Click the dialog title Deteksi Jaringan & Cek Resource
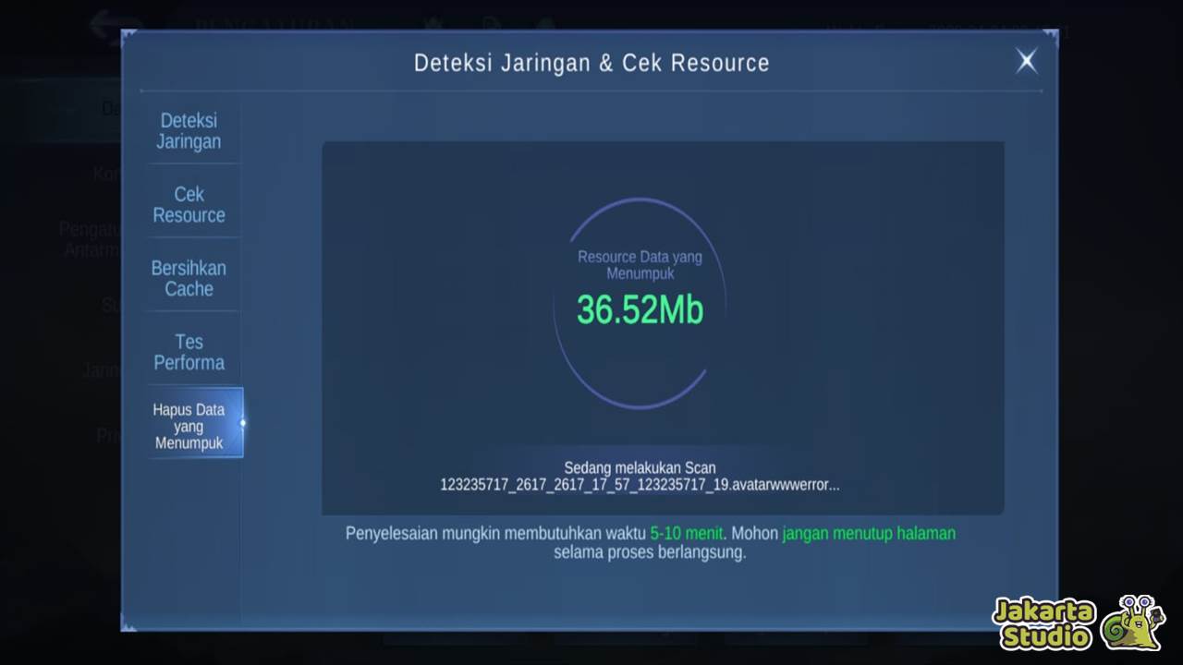This screenshot has height=665, width=1183. [x=591, y=63]
